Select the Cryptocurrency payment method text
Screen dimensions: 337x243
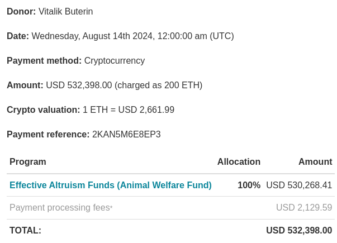point(115,61)
